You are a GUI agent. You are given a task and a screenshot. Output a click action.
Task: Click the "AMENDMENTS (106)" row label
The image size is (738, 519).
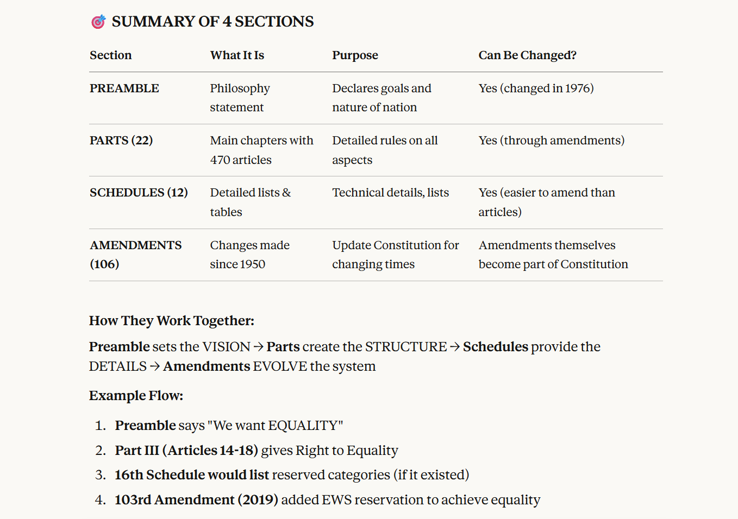click(x=135, y=255)
